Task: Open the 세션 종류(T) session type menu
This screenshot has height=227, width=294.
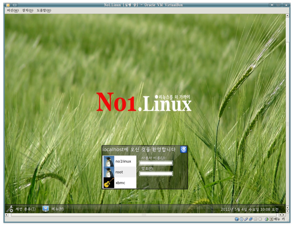Action: pos(25,209)
